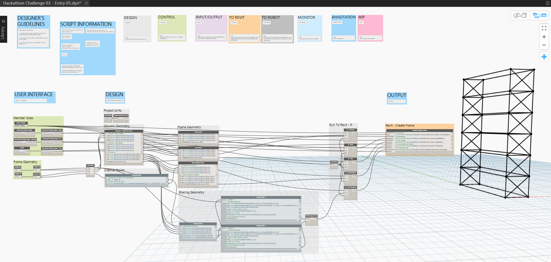Click the blue ANNOTATION legend group

tap(344, 28)
